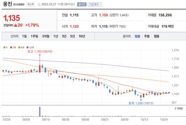Click the current price 1,135

(x=12, y=18)
